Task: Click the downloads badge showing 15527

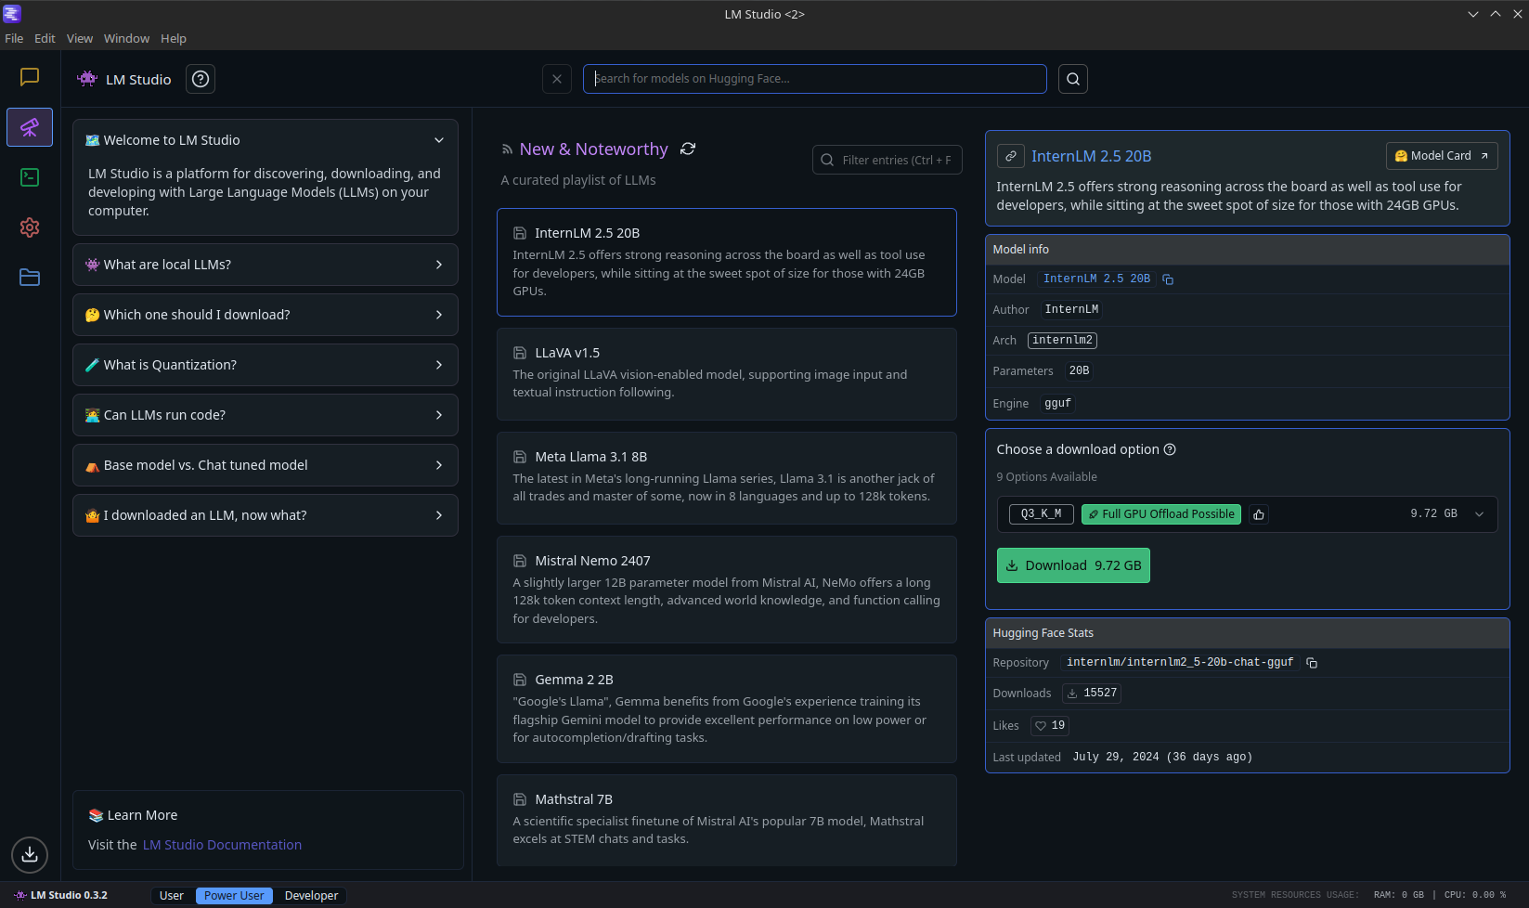Action: 1092,694
